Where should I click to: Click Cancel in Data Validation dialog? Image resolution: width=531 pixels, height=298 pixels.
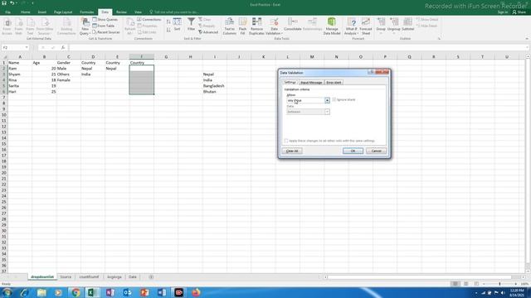click(x=376, y=151)
